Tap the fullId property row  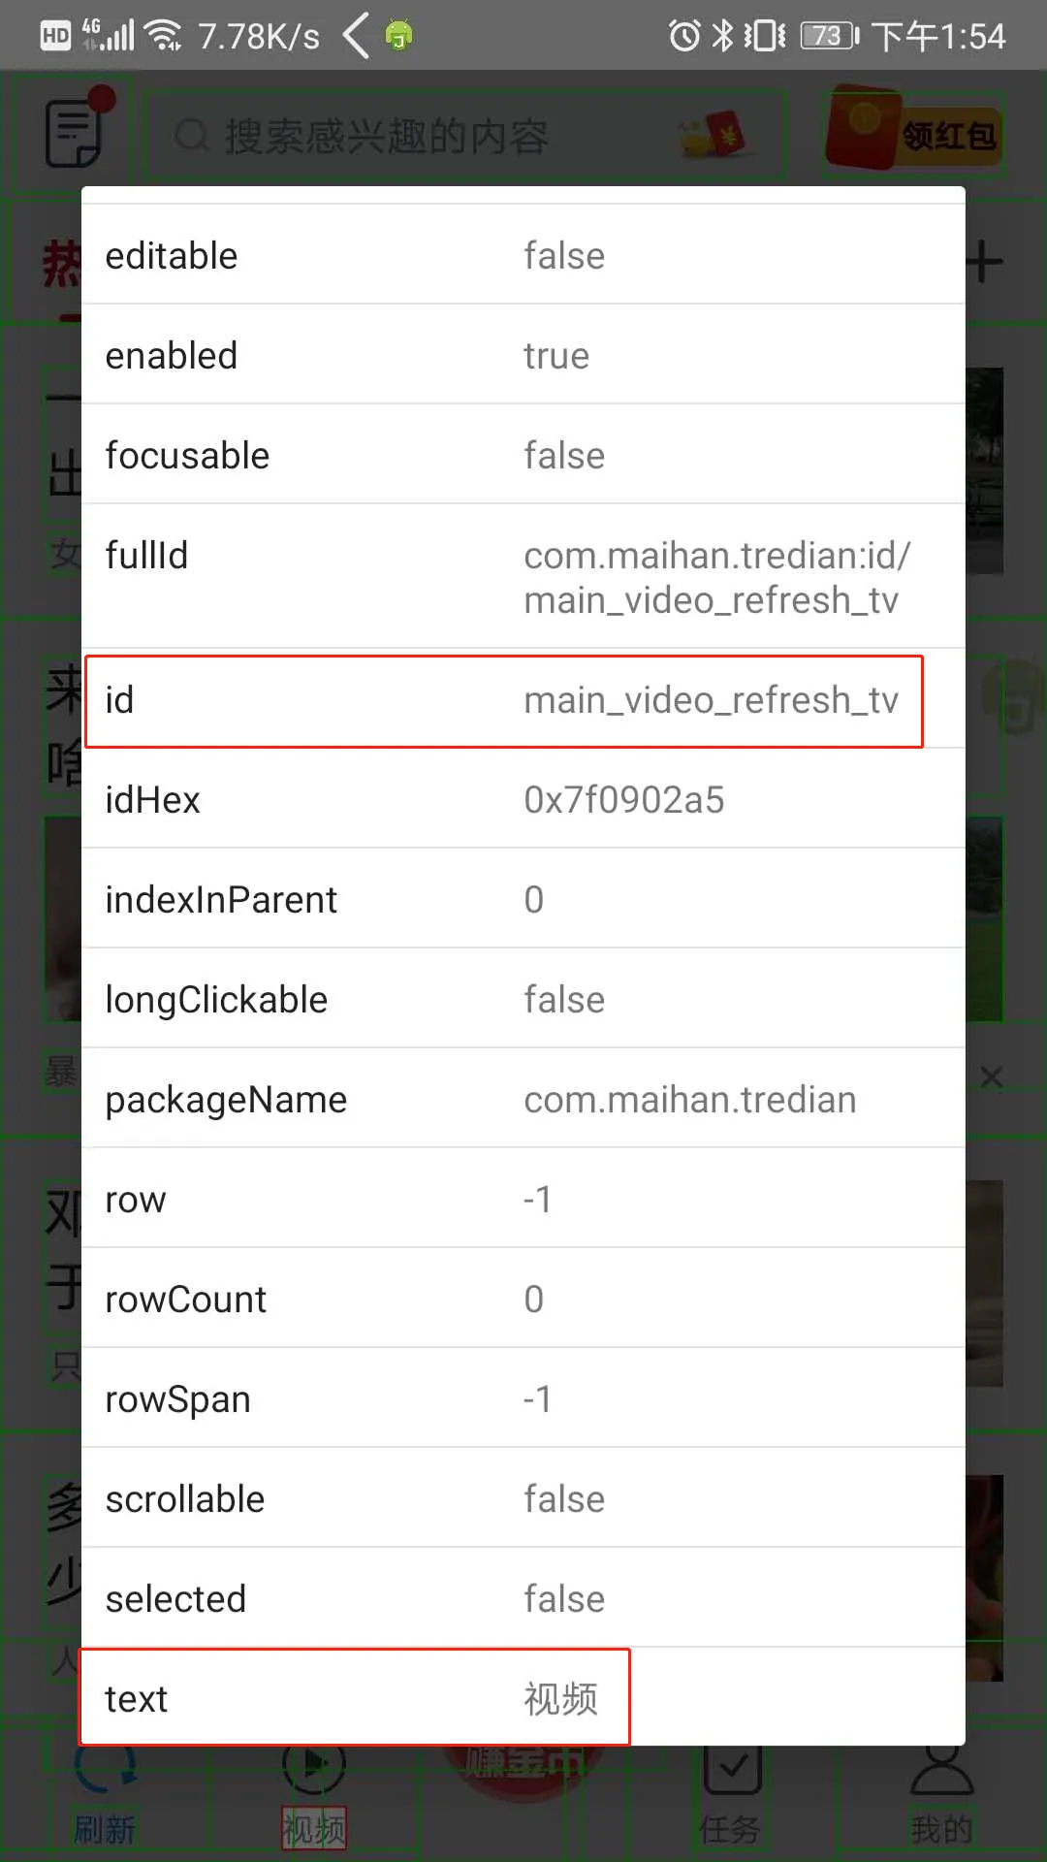tap(523, 576)
